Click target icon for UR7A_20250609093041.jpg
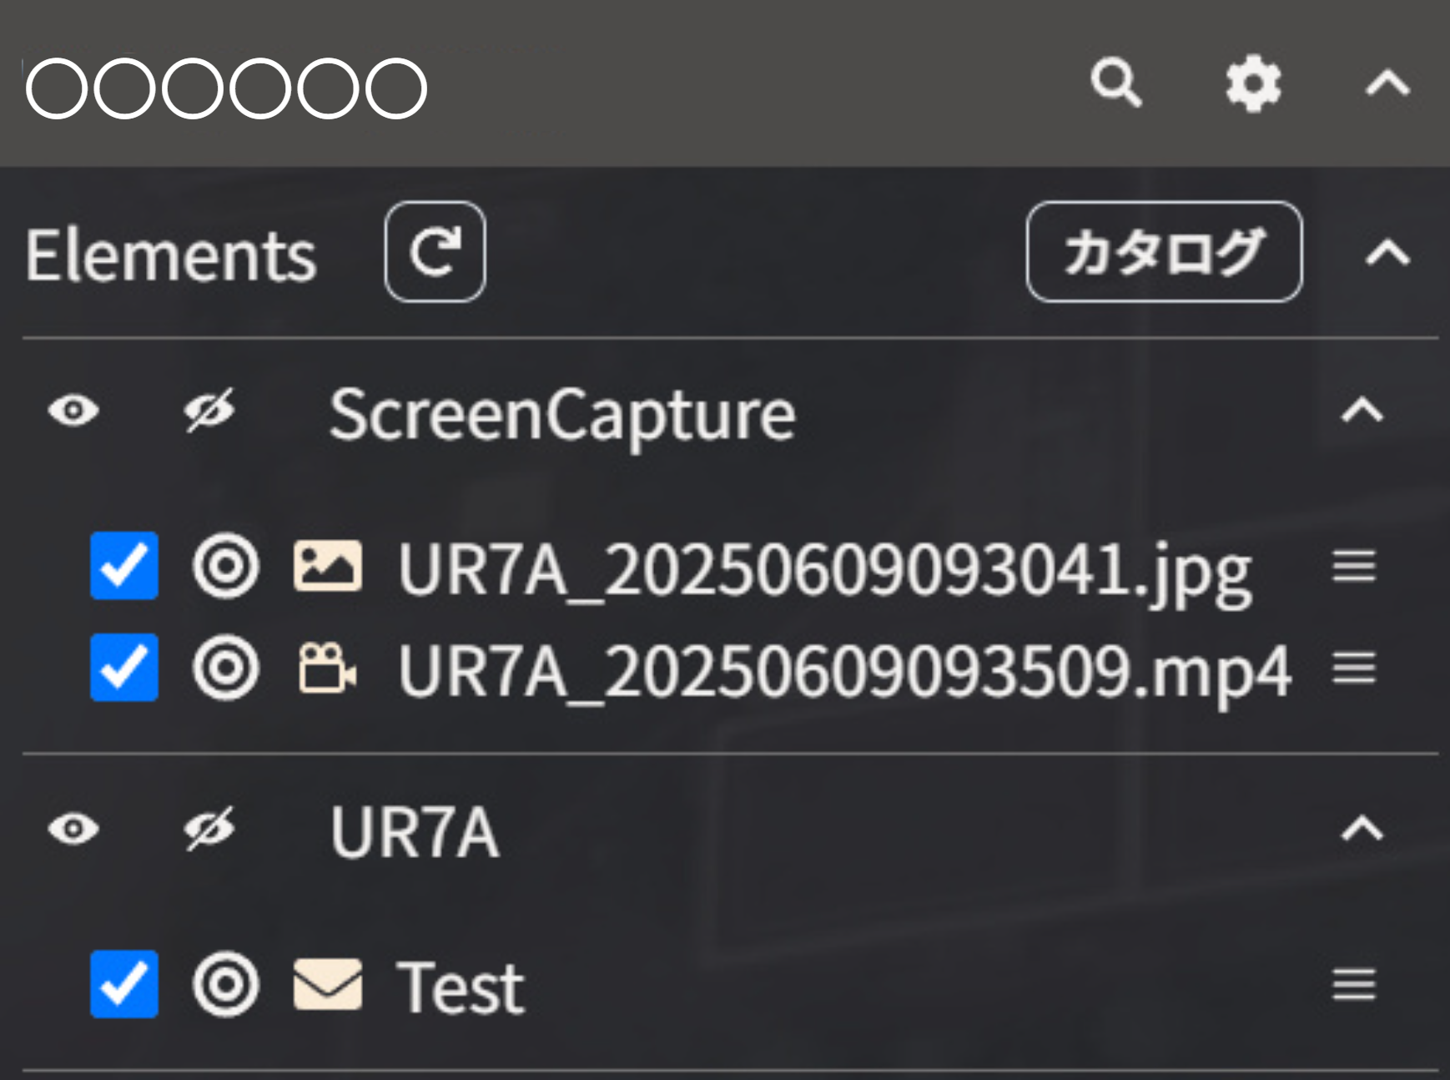The image size is (1450, 1080). pos(226,567)
